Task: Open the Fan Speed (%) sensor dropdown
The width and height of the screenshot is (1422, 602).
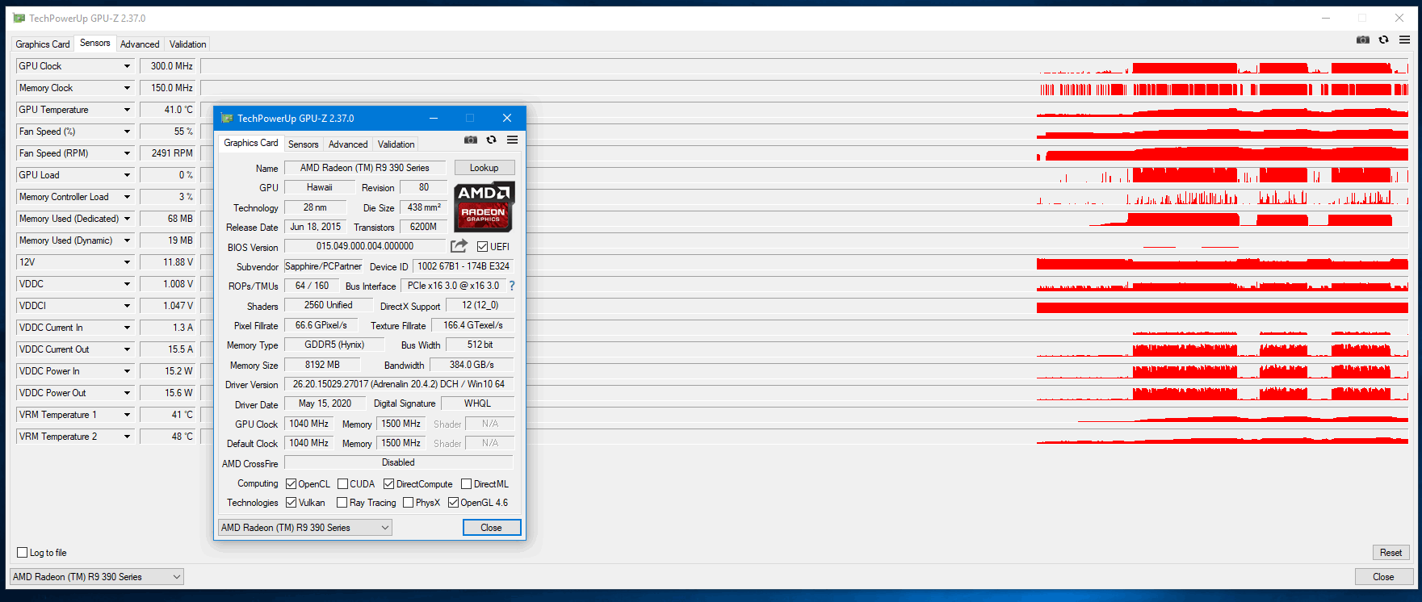Action: point(127,132)
